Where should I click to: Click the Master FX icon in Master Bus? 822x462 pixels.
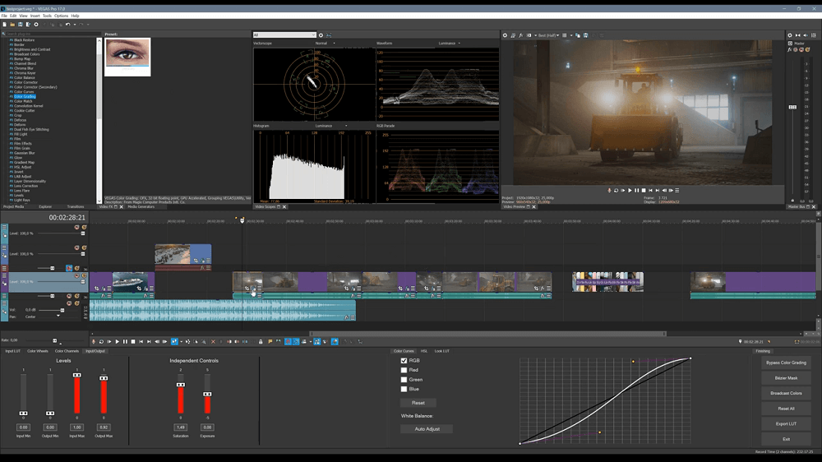pyautogui.click(x=789, y=49)
